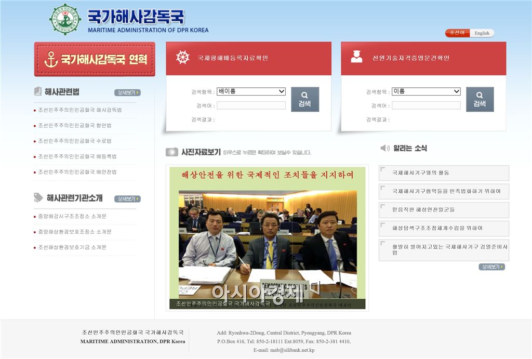Click the tag icon beside 해사관련기관소개

[38, 198]
